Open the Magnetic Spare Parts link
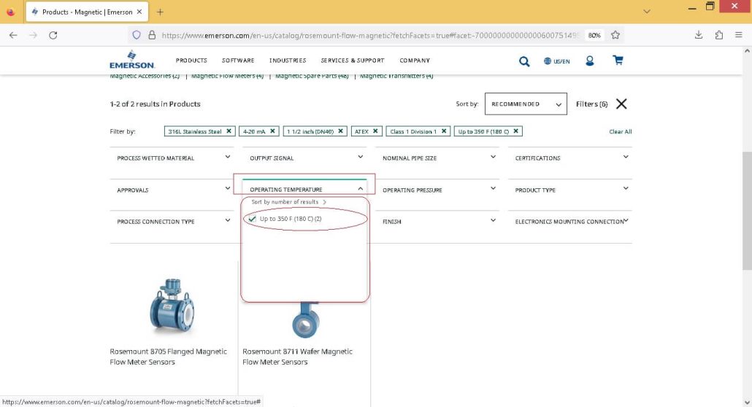This screenshot has width=752, height=407. pos(312,77)
